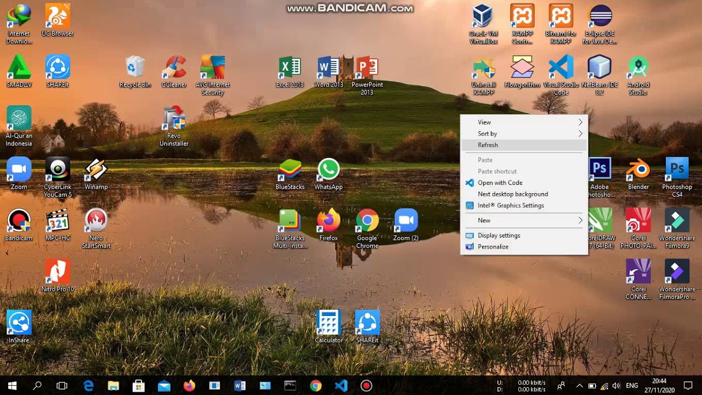Select Revo Uninstaller icon

[174, 126]
